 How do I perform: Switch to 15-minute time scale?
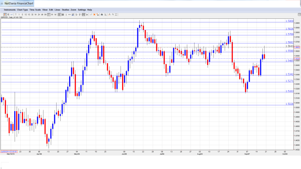coord(29,14)
